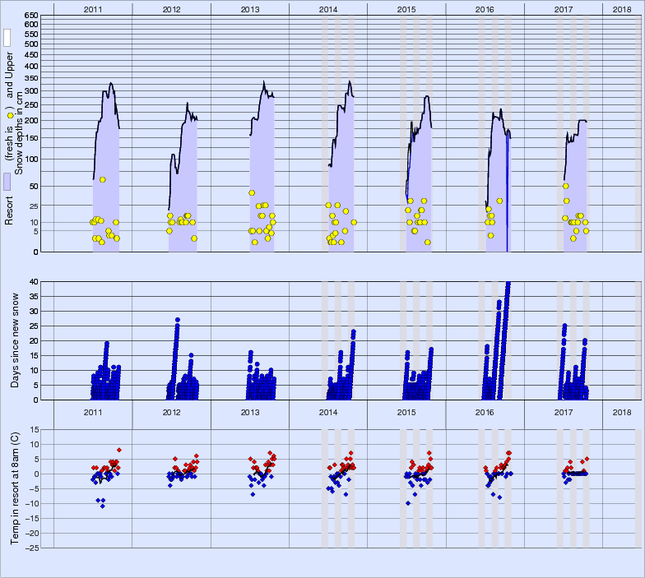Select 2011 in the top year header
Viewport: 645px width, 578px height.
tap(93, 8)
